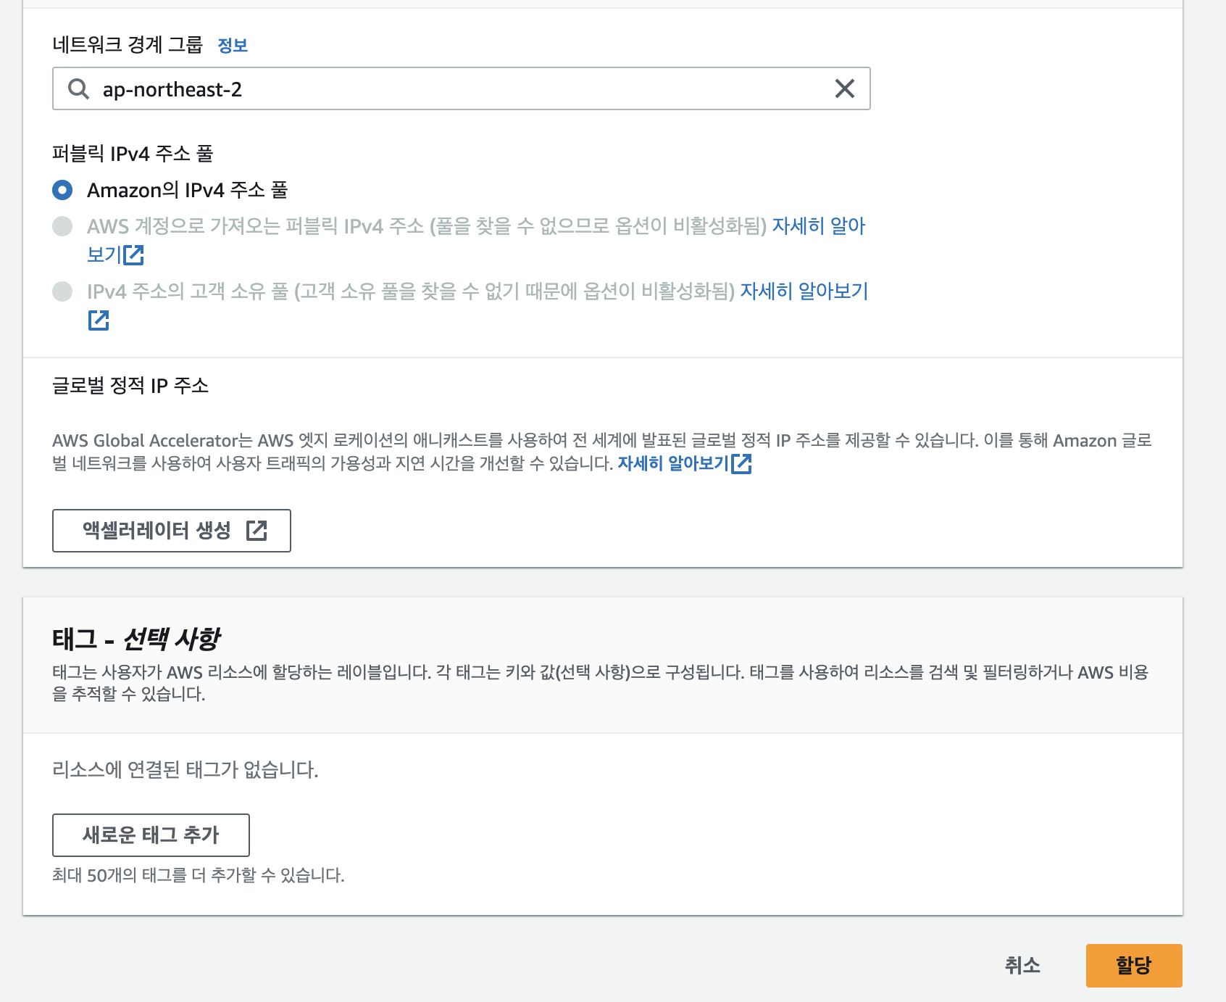Open 자세히 알아보기 link for AWS 계정 IPv4 주소 option
1226x1002 pixels.
point(819,226)
